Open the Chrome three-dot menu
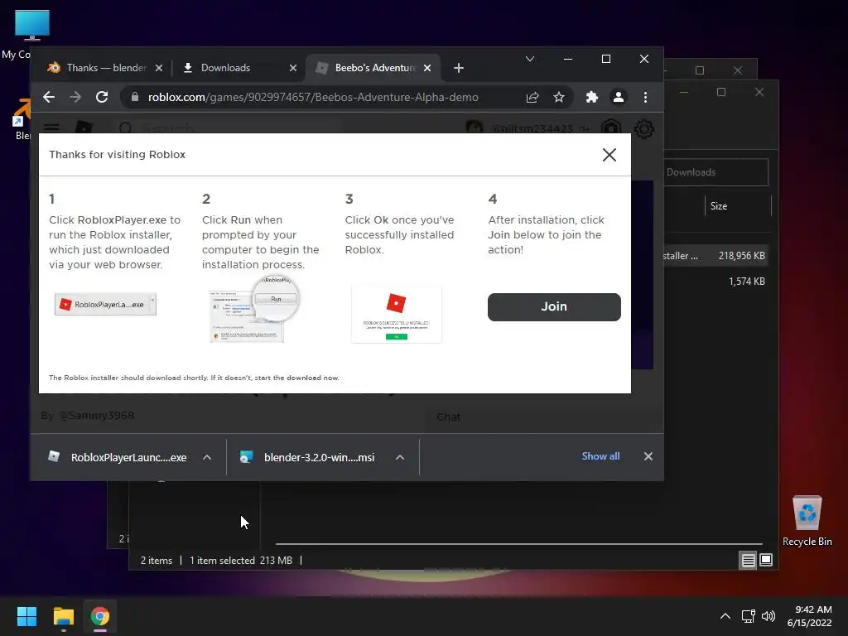 pos(645,98)
